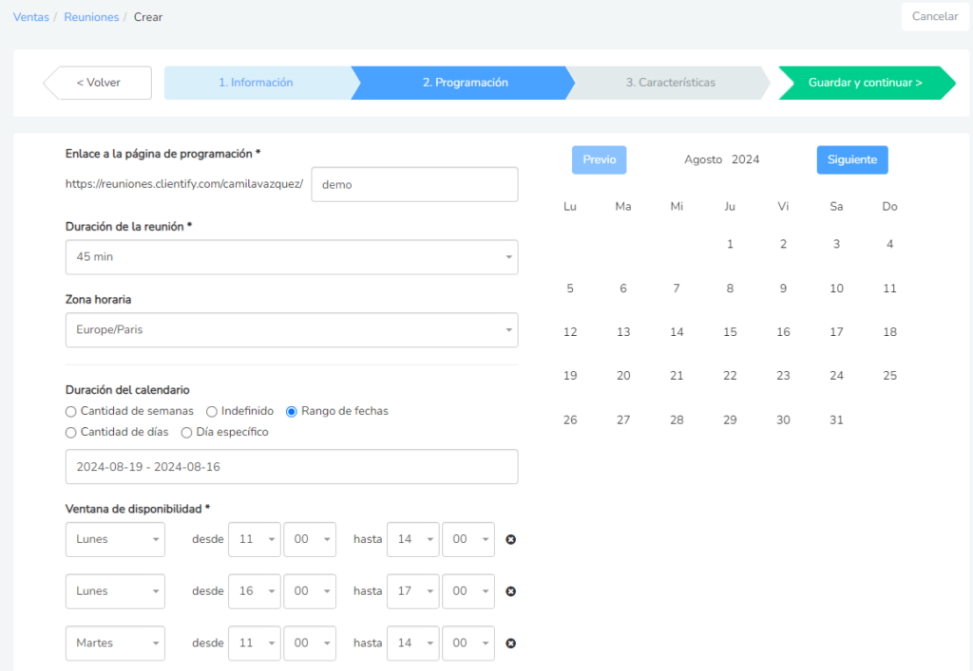973x671 pixels.
Task: Select day 22 in the August calendar
Action: (x=730, y=376)
